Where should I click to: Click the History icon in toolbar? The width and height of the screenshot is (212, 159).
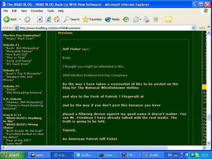[x=126, y=19]
